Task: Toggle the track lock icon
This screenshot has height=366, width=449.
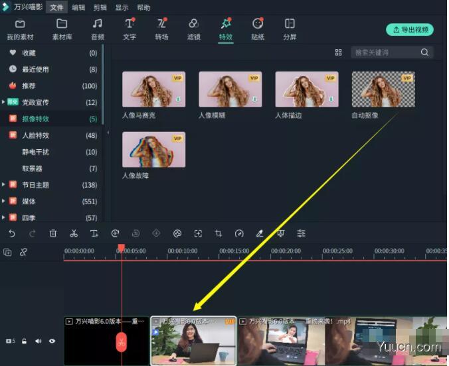Action: [x=25, y=341]
